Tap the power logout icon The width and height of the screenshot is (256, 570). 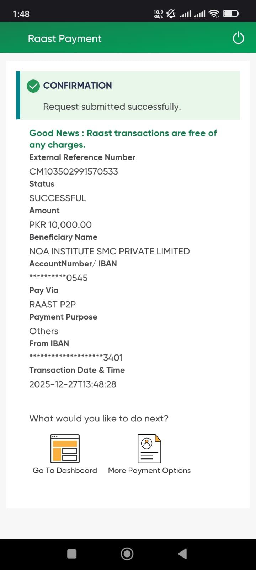pyautogui.click(x=238, y=38)
